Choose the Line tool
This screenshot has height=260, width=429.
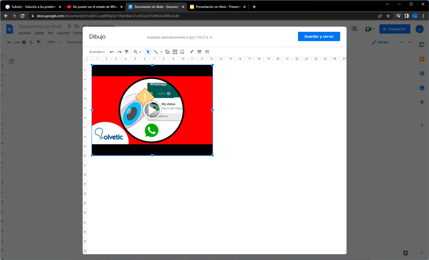(156, 52)
